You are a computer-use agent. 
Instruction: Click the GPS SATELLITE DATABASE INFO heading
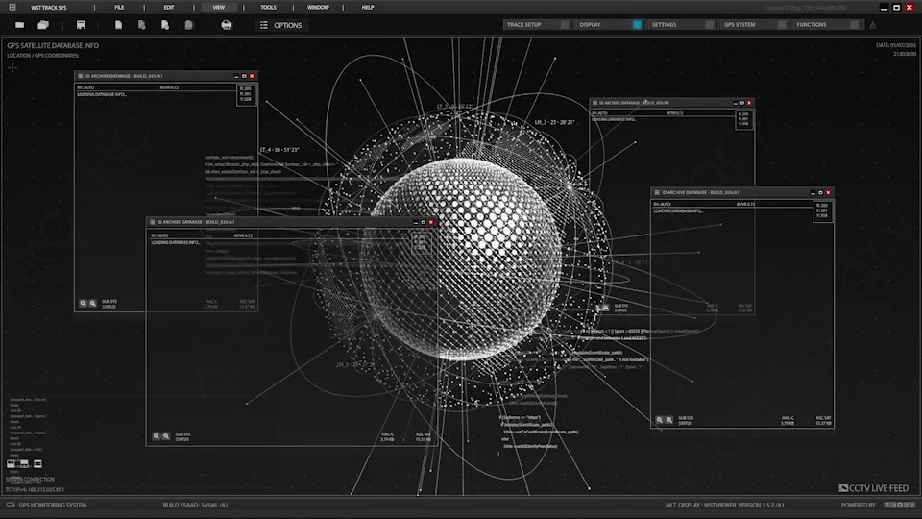point(53,45)
